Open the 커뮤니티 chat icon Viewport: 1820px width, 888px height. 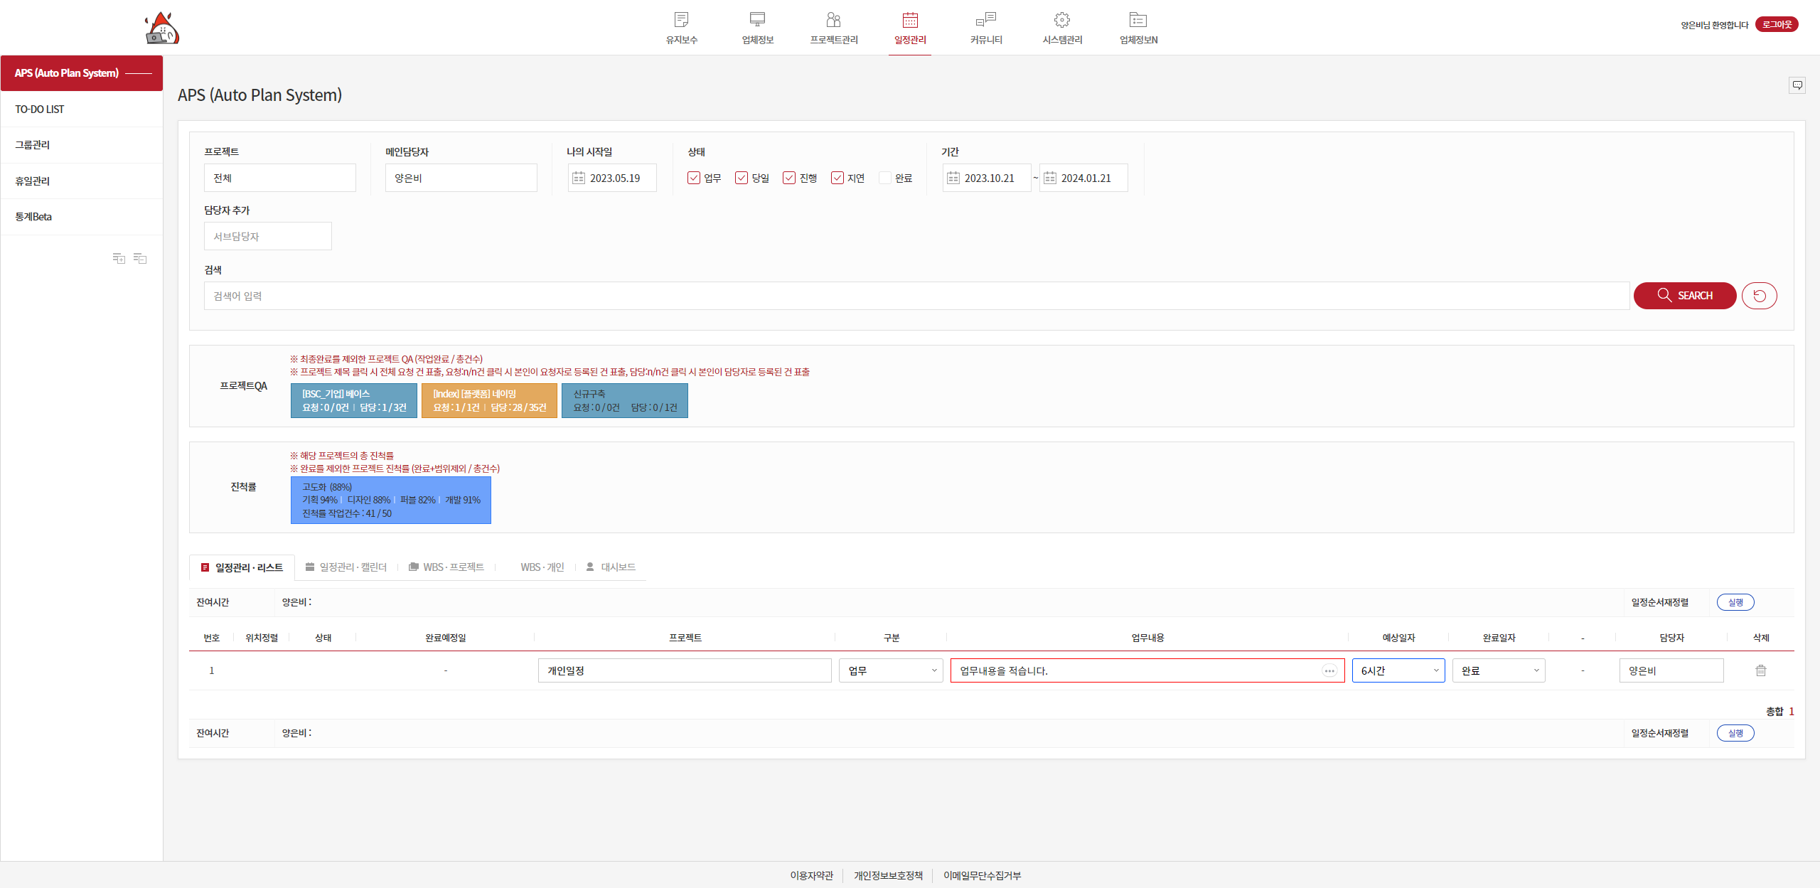point(986,20)
